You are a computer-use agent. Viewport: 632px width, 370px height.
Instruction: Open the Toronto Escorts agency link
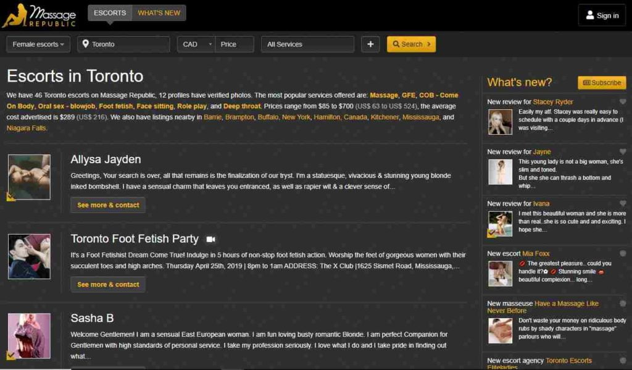539,364
